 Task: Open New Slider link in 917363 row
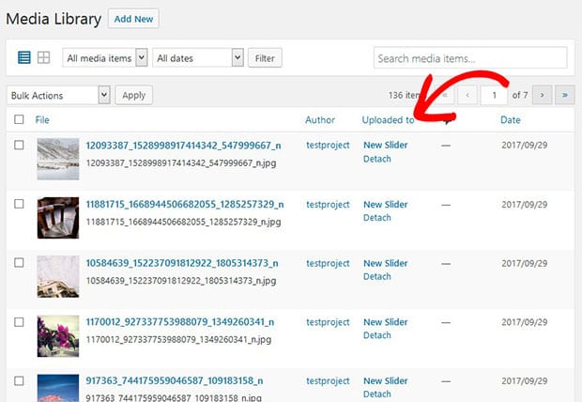point(386,380)
